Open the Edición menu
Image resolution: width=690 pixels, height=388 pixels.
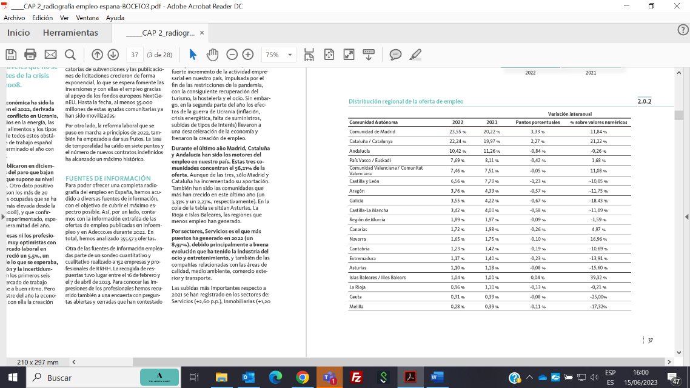coord(42,18)
